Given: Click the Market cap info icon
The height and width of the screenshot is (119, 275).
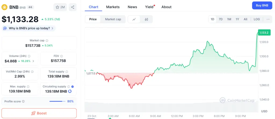Looking at the screenshot, I should [x=47, y=40].
